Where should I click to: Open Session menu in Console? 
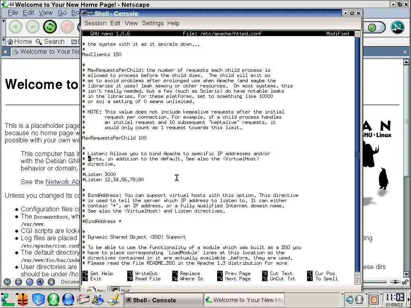coord(95,23)
